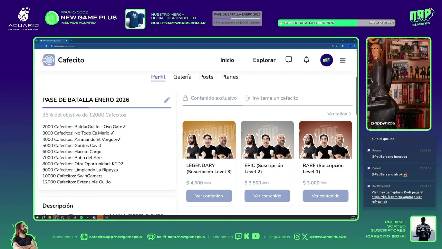Viewport: 442px width, 249px height.
Task: Click '5000 Cafecitos: Gordos Cavill' goal line
Action: 72,146
